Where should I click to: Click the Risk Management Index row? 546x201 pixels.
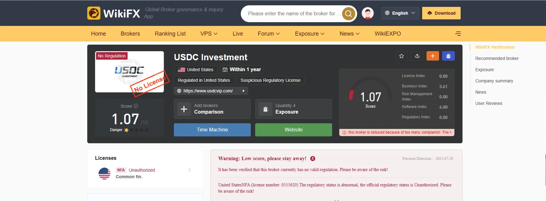(x=425, y=96)
